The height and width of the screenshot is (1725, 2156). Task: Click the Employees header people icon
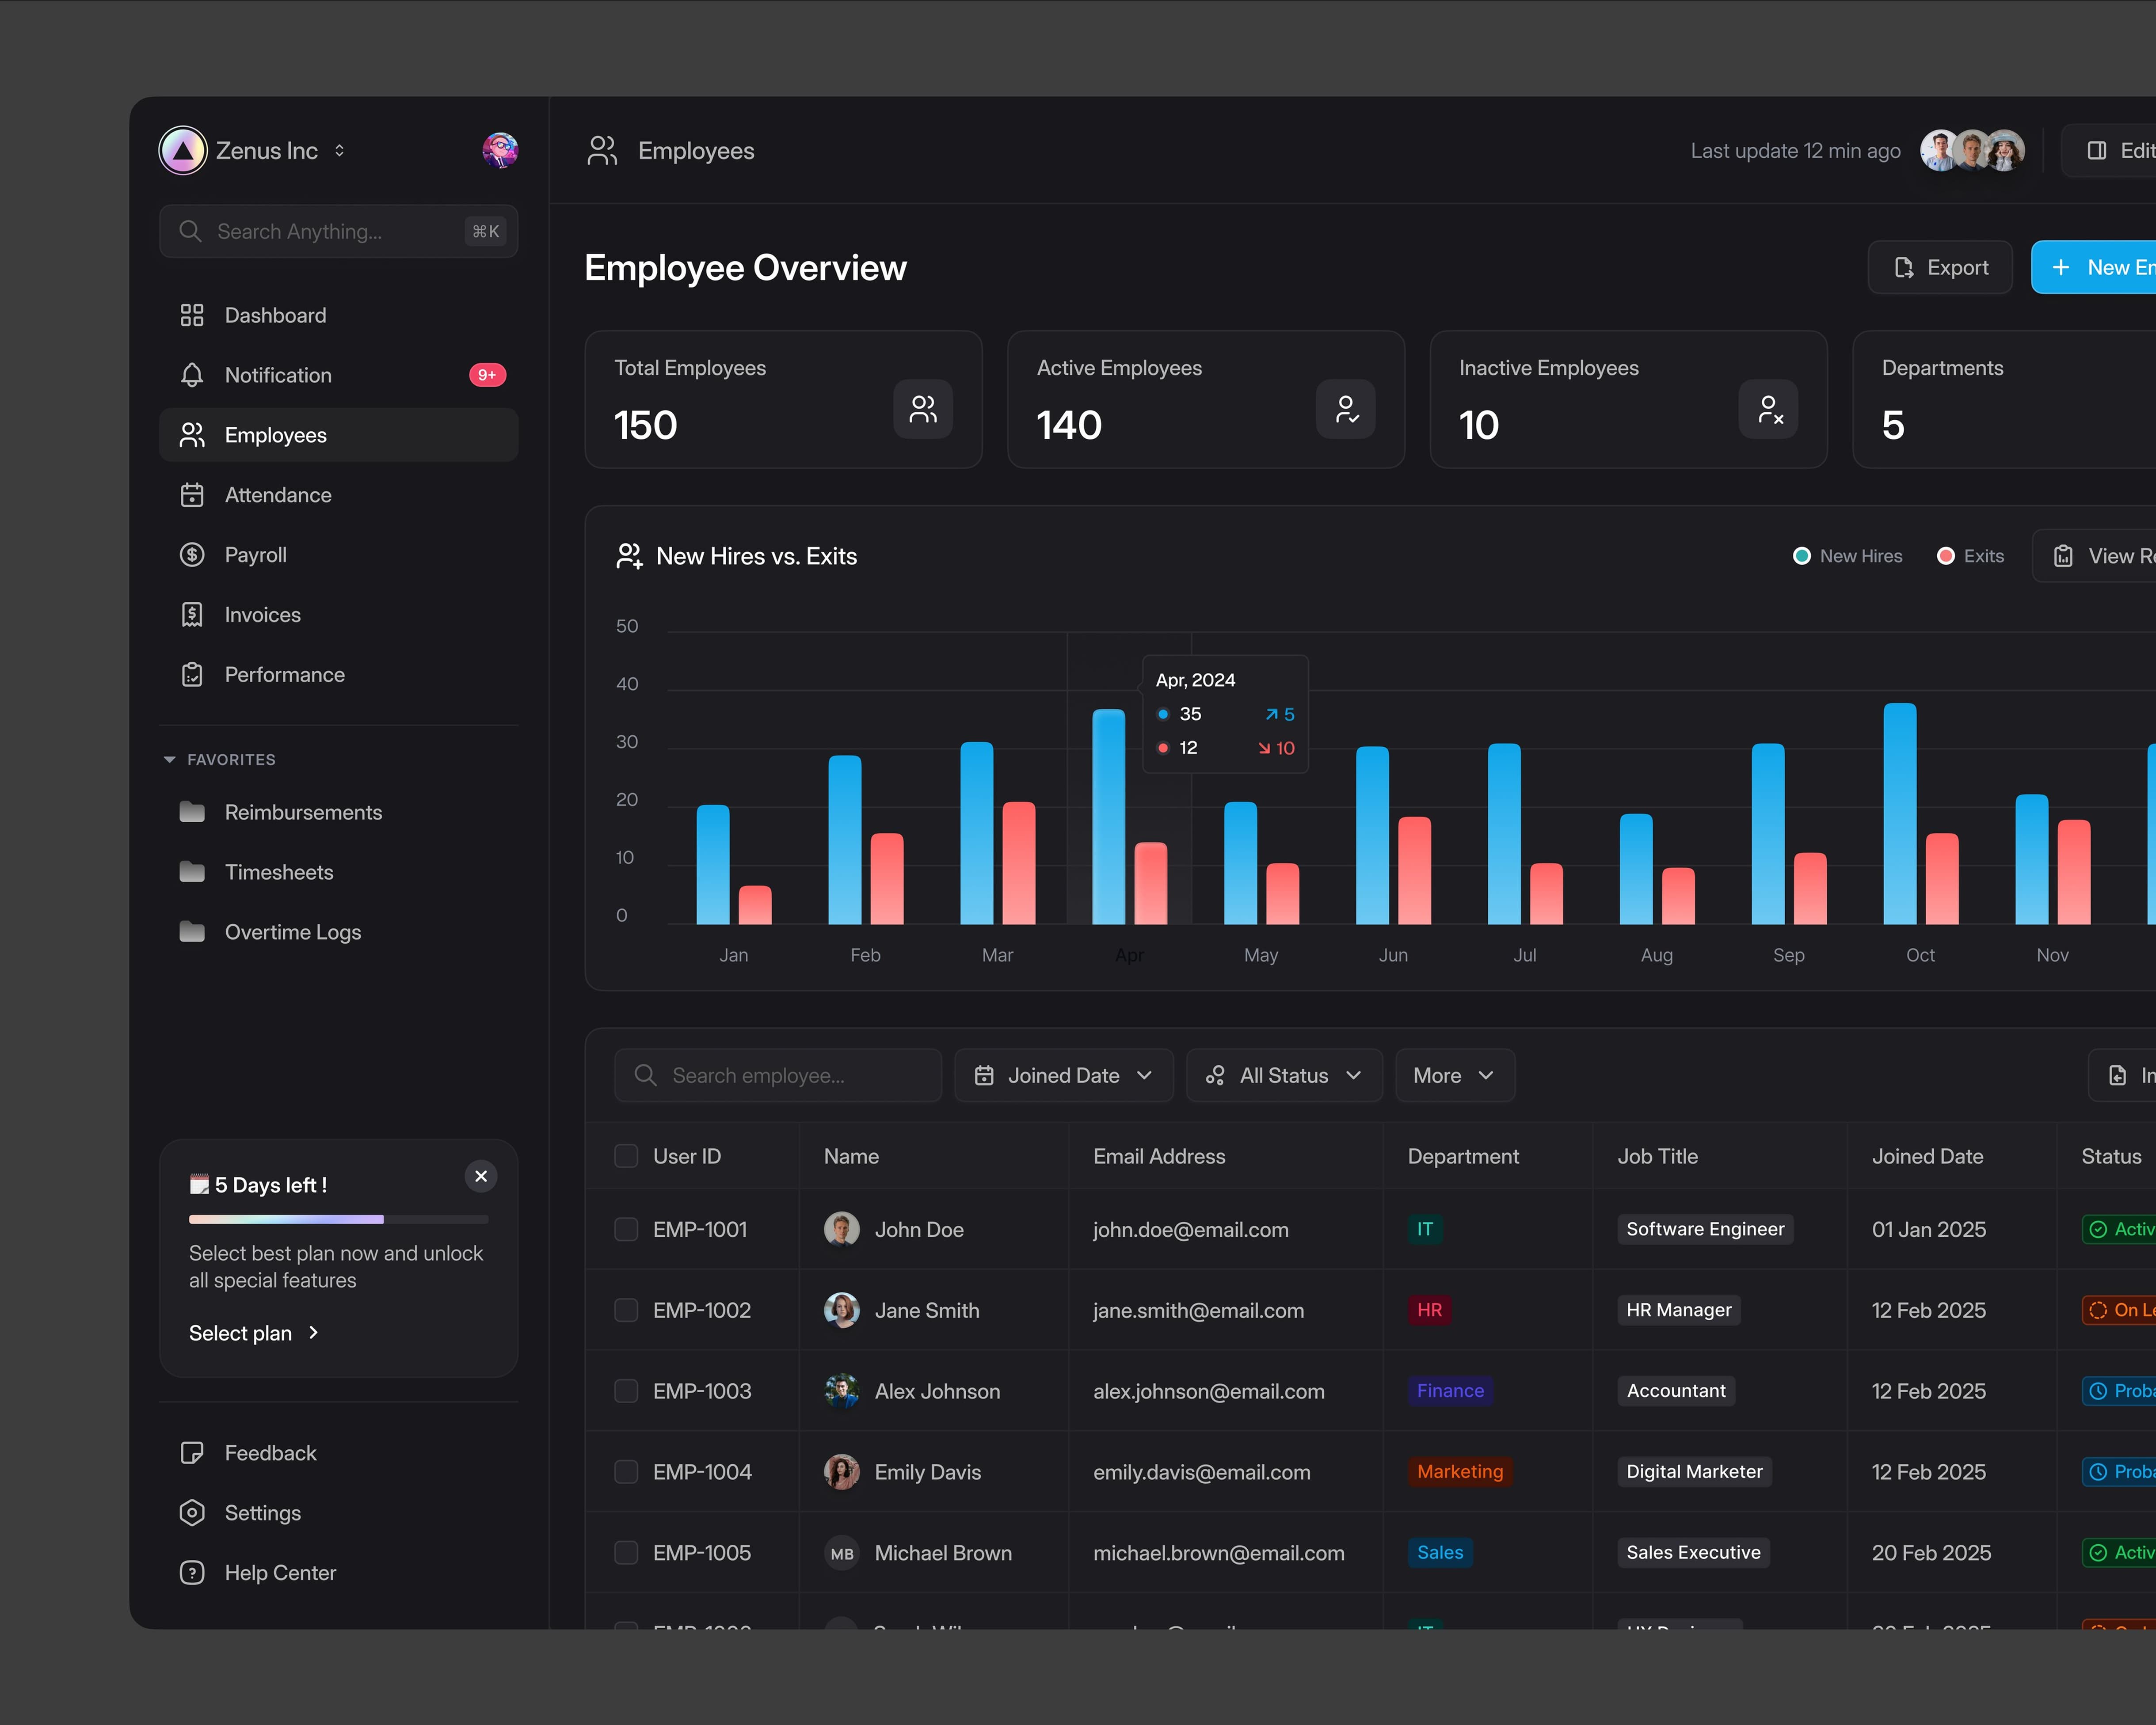603,151
